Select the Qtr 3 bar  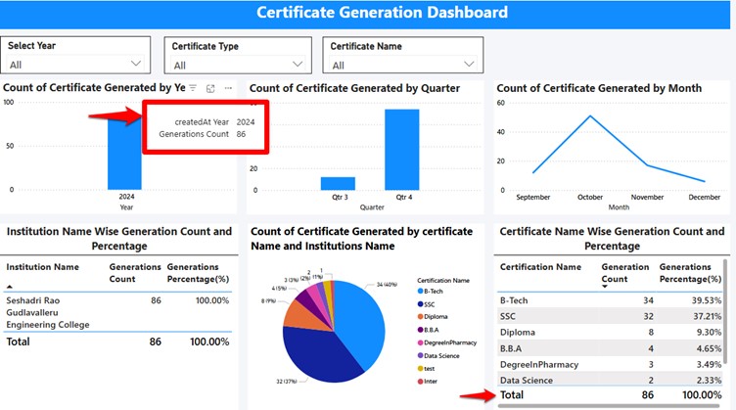tap(338, 183)
